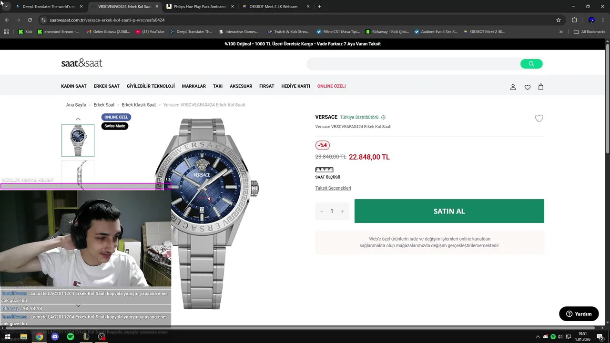
Task: Reload the current page
Action: point(30,20)
